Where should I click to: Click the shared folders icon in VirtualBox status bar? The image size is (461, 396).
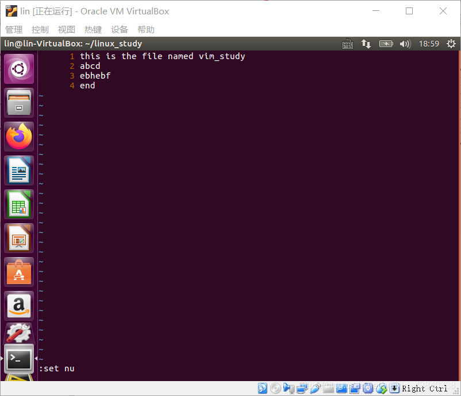tap(328, 388)
